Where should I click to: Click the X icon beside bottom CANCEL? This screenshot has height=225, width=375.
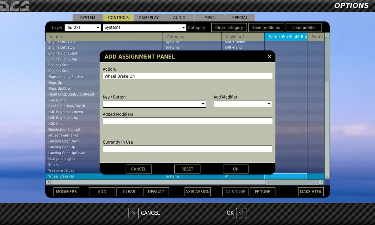(134, 213)
